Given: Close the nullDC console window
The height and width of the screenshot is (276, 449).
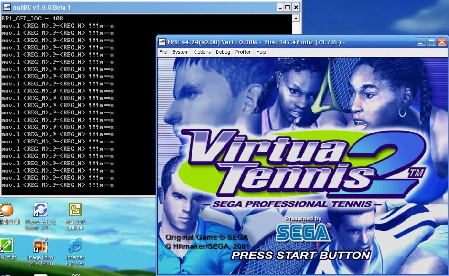Looking at the screenshot, I should [x=296, y=8].
